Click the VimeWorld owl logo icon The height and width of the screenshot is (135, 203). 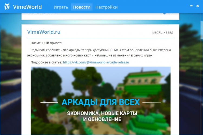7,6
